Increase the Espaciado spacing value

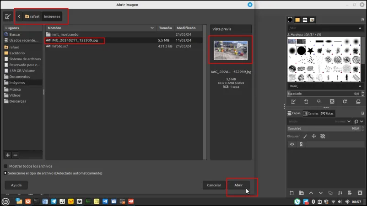pyautogui.click(x=363, y=92)
